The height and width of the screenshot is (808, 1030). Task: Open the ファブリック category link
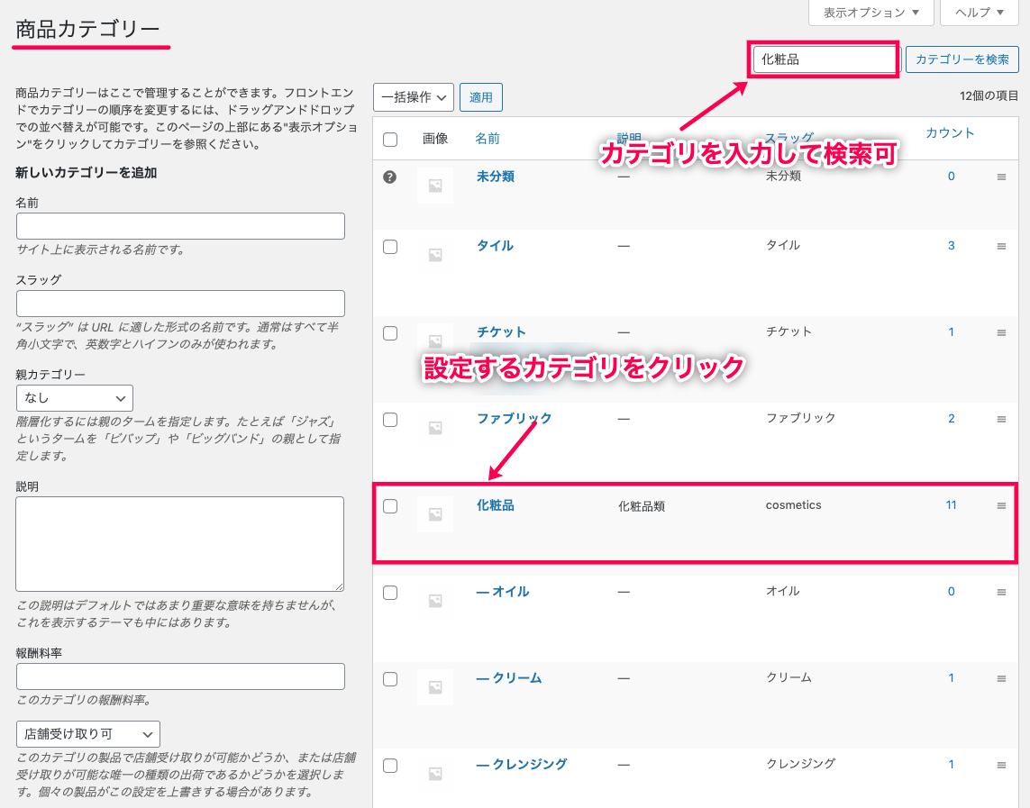click(515, 418)
